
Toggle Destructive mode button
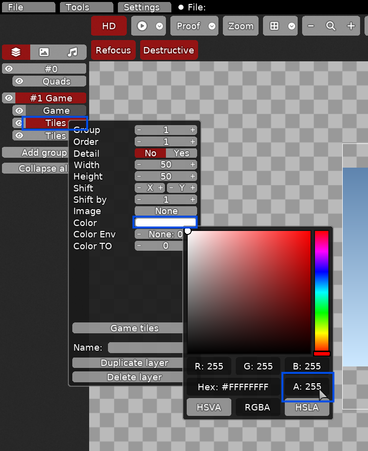click(x=169, y=50)
